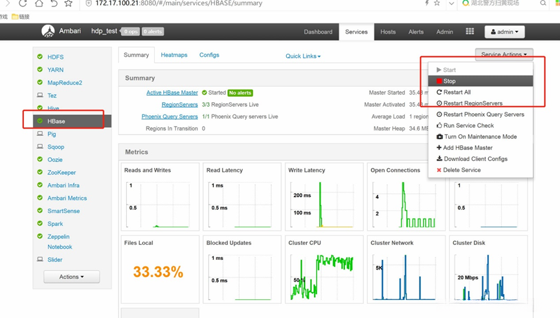The image size is (560, 318).
Task: Click the Turn On Maintenance Mode camera icon
Action: 440,136
